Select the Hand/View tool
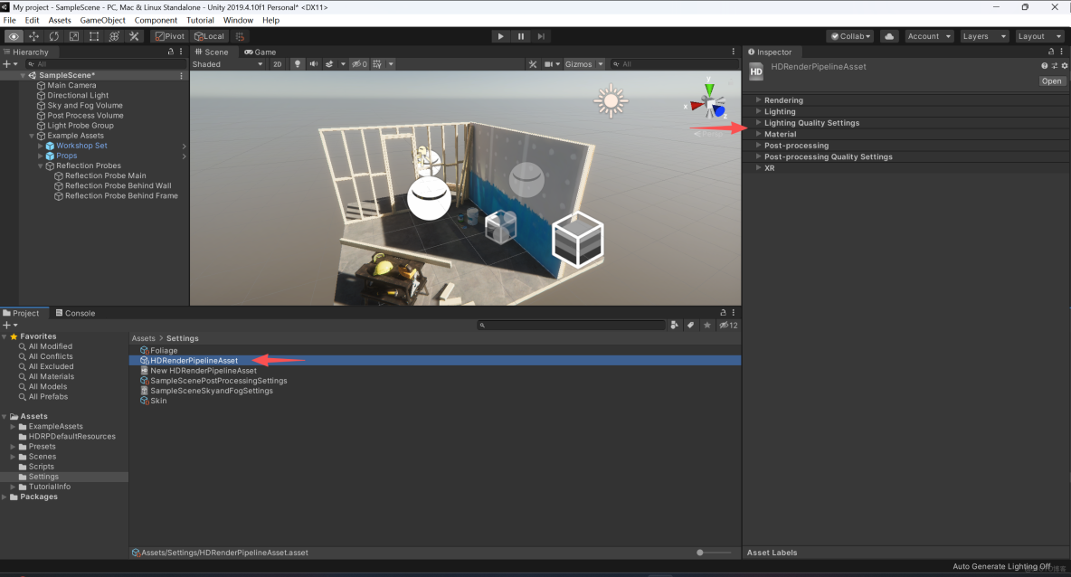The width and height of the screenshot is (1071, 577). 14,36
